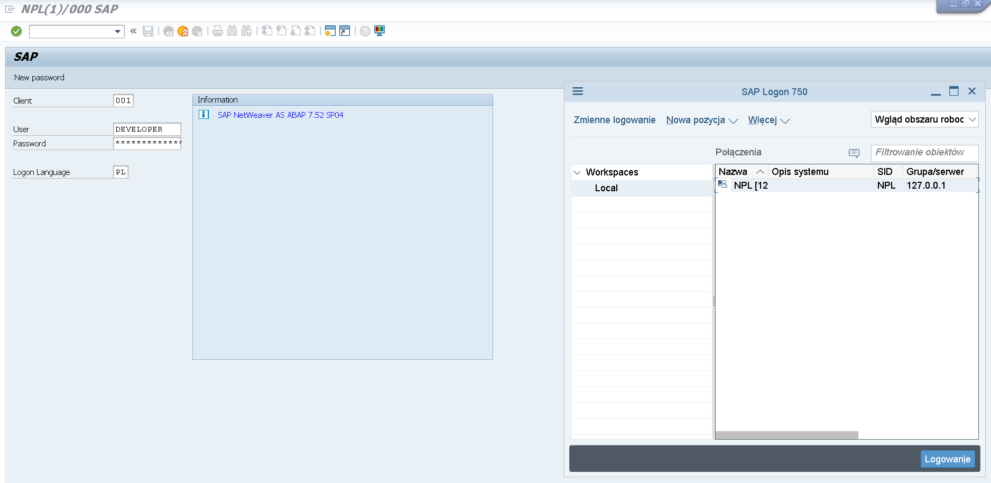The width and height of the screenshot is (991, 483).
Task: Open the command field dropdown arrow
Action: (x=118, y=32)
